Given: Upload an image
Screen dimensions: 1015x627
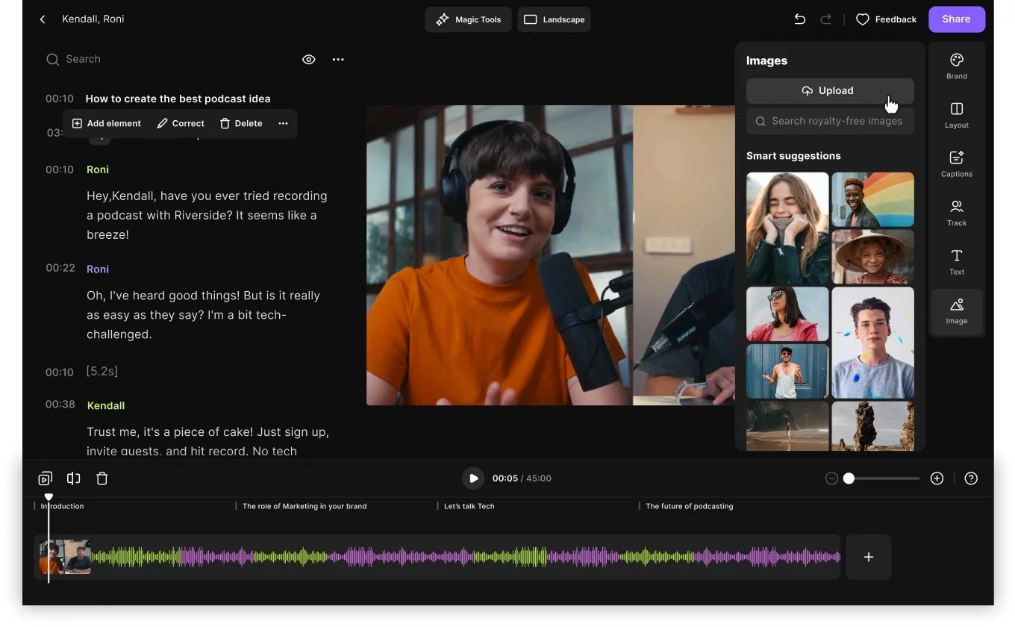Looking at the screenshot, I should (x=830, y=90).
